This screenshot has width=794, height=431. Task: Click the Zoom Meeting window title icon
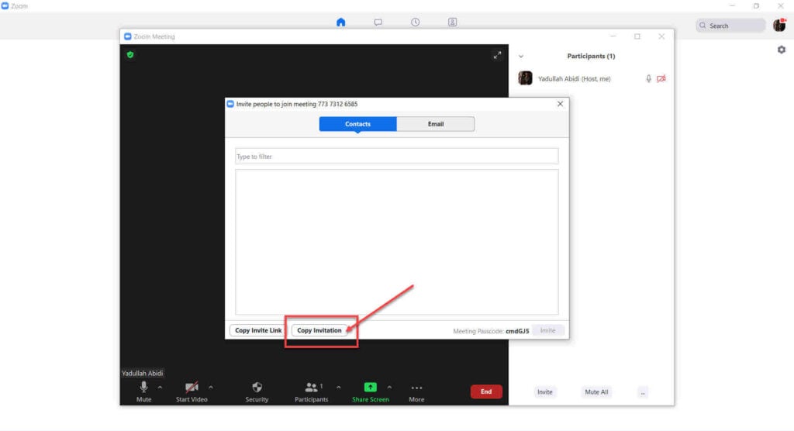tap(128, 36)
